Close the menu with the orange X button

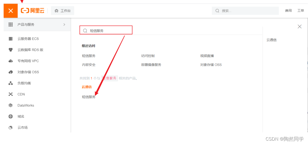11,11
